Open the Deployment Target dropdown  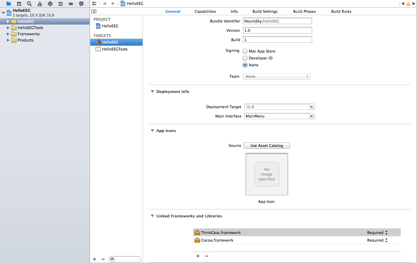[312, 107]
